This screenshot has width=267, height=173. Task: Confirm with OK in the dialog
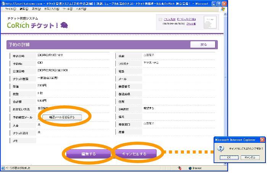(229, 157)
